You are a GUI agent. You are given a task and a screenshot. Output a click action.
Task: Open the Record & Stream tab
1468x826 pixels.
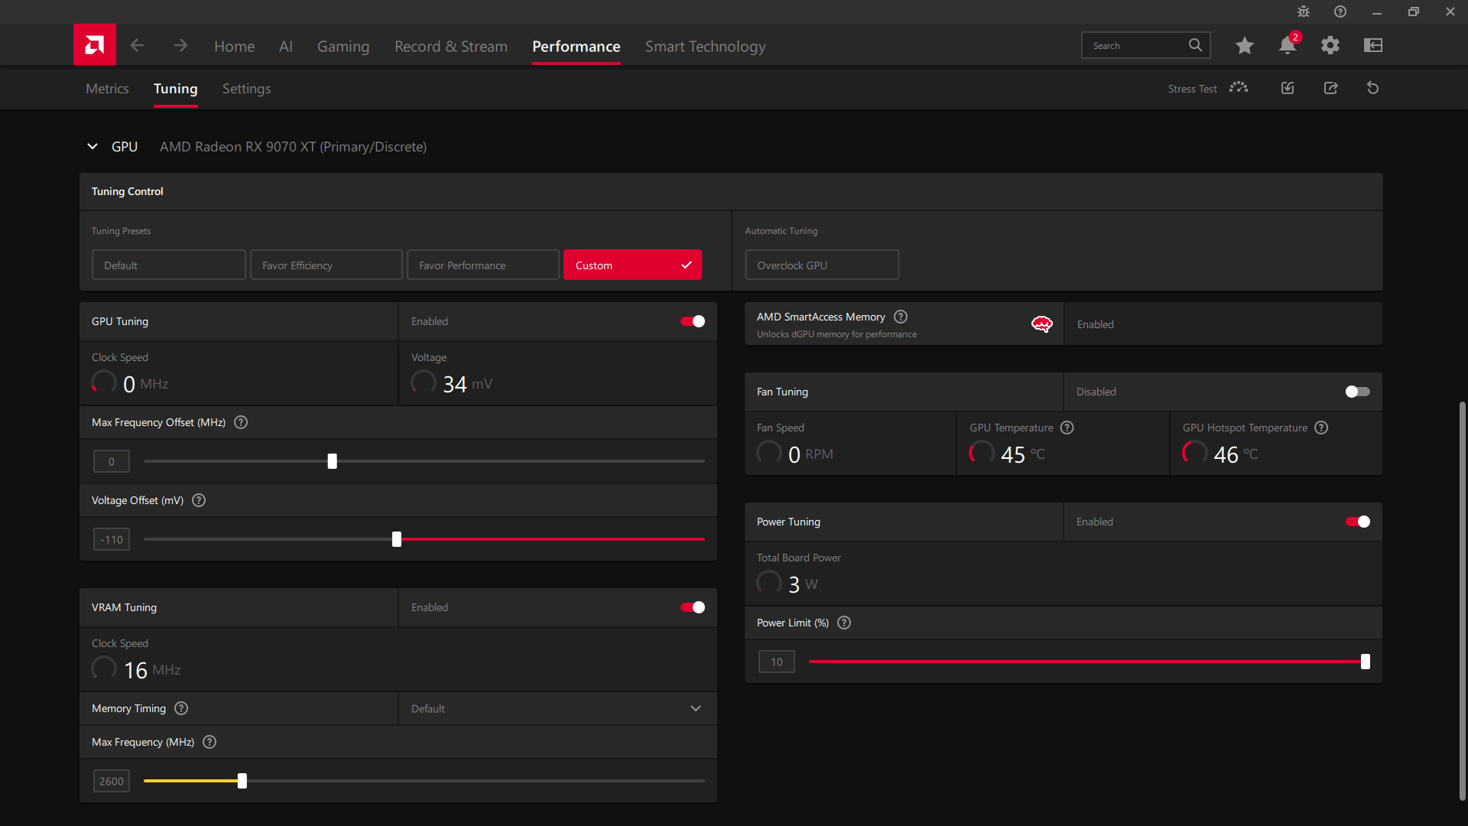(451, 46)
